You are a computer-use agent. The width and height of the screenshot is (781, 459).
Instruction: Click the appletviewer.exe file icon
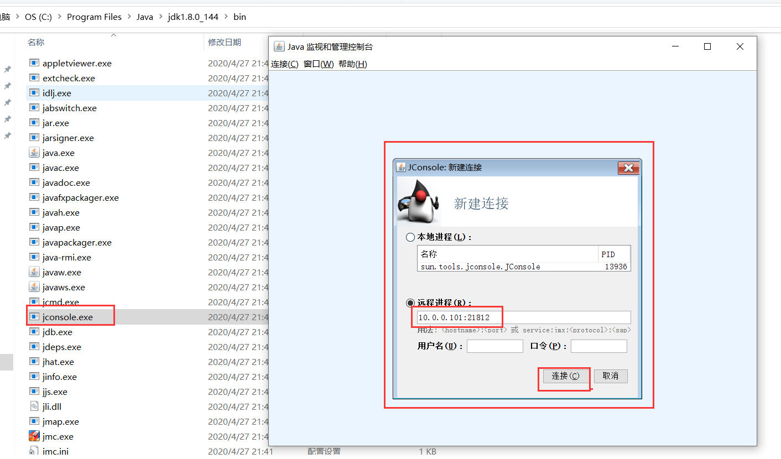click(x=34, y=63)
